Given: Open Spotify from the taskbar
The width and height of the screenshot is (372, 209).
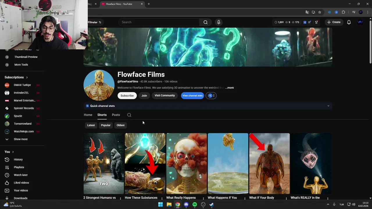Looking at the screenshot, I should tap(195, 204).
